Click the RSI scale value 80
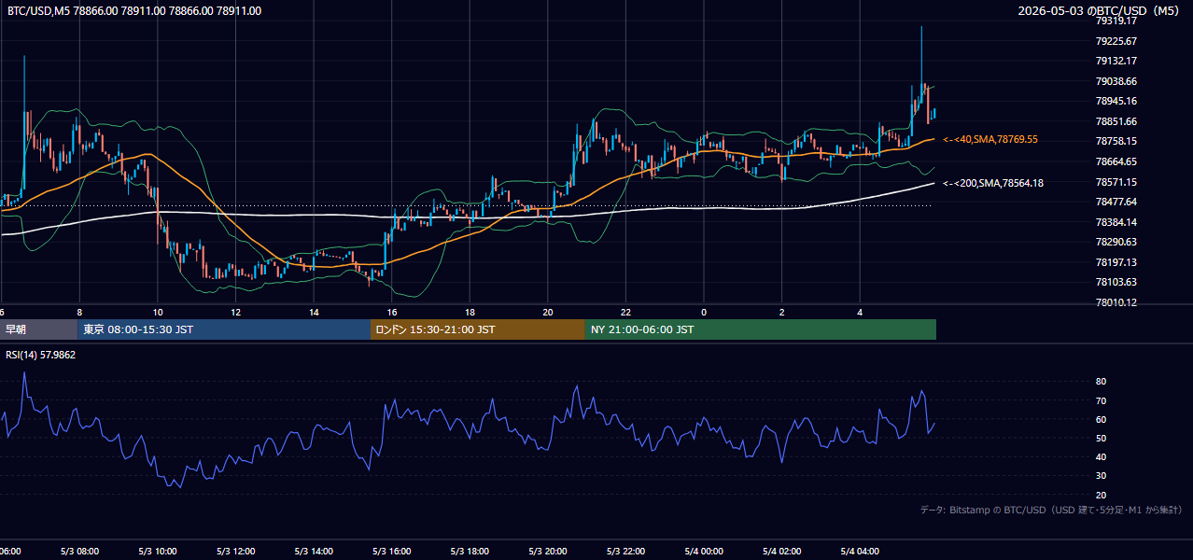 (x=1101, y=382)
